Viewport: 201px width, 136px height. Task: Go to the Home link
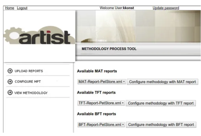pyautogui.click(x=10, y=8)
